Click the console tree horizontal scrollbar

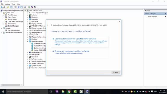point(11,85)
